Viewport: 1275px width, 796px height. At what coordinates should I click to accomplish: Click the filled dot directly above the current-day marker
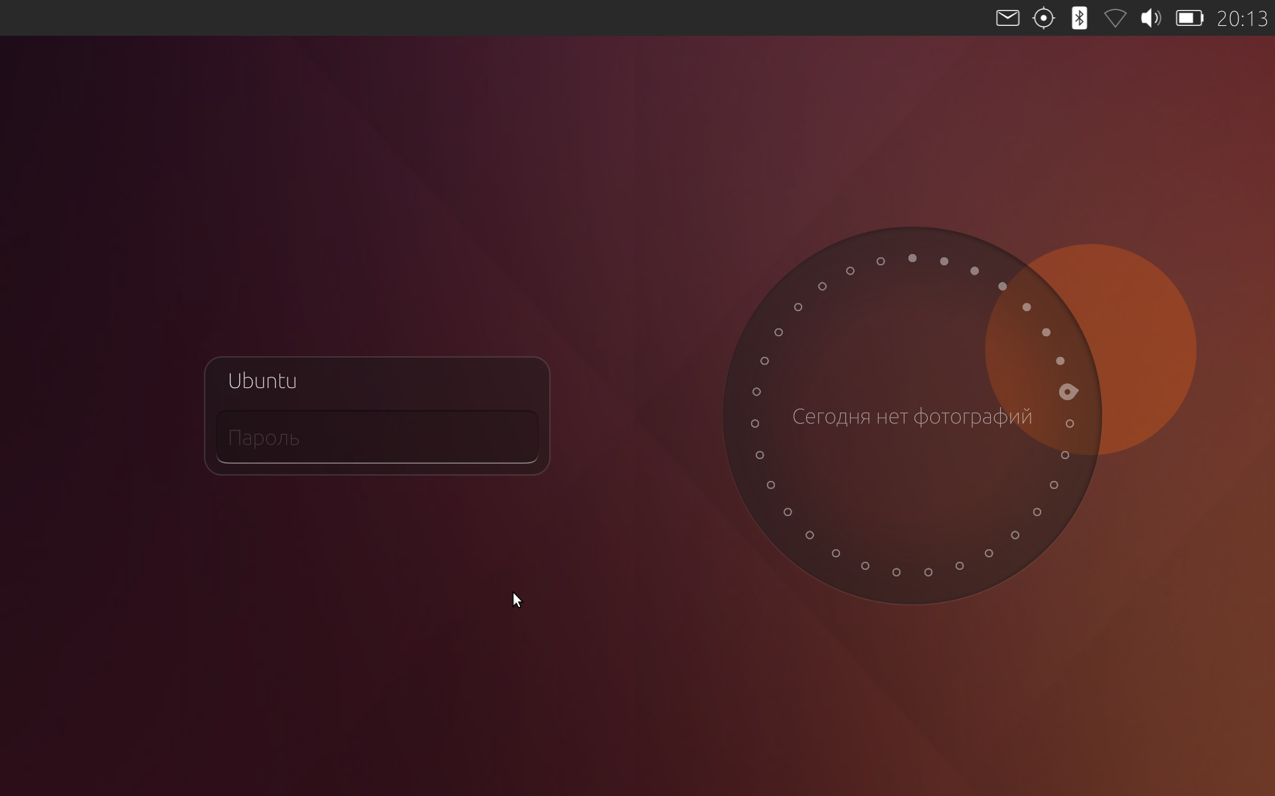[1061, 361]
